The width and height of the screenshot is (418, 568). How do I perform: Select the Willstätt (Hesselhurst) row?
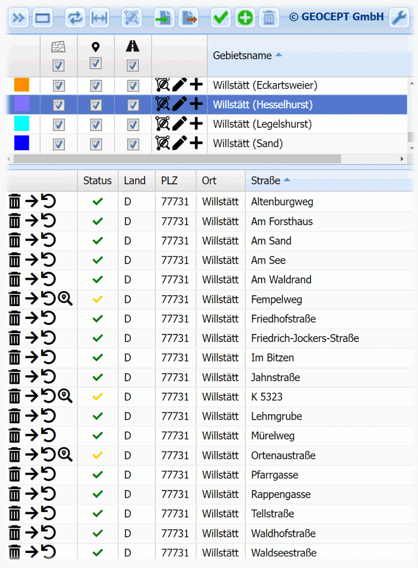pyautogui.click(x=262, y=105)
